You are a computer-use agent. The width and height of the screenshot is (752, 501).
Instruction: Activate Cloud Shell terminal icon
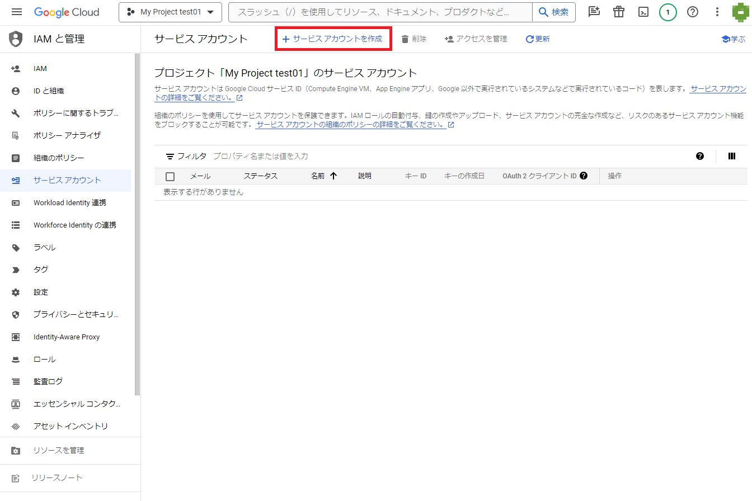pyautogui.click(x=643, y=12)
